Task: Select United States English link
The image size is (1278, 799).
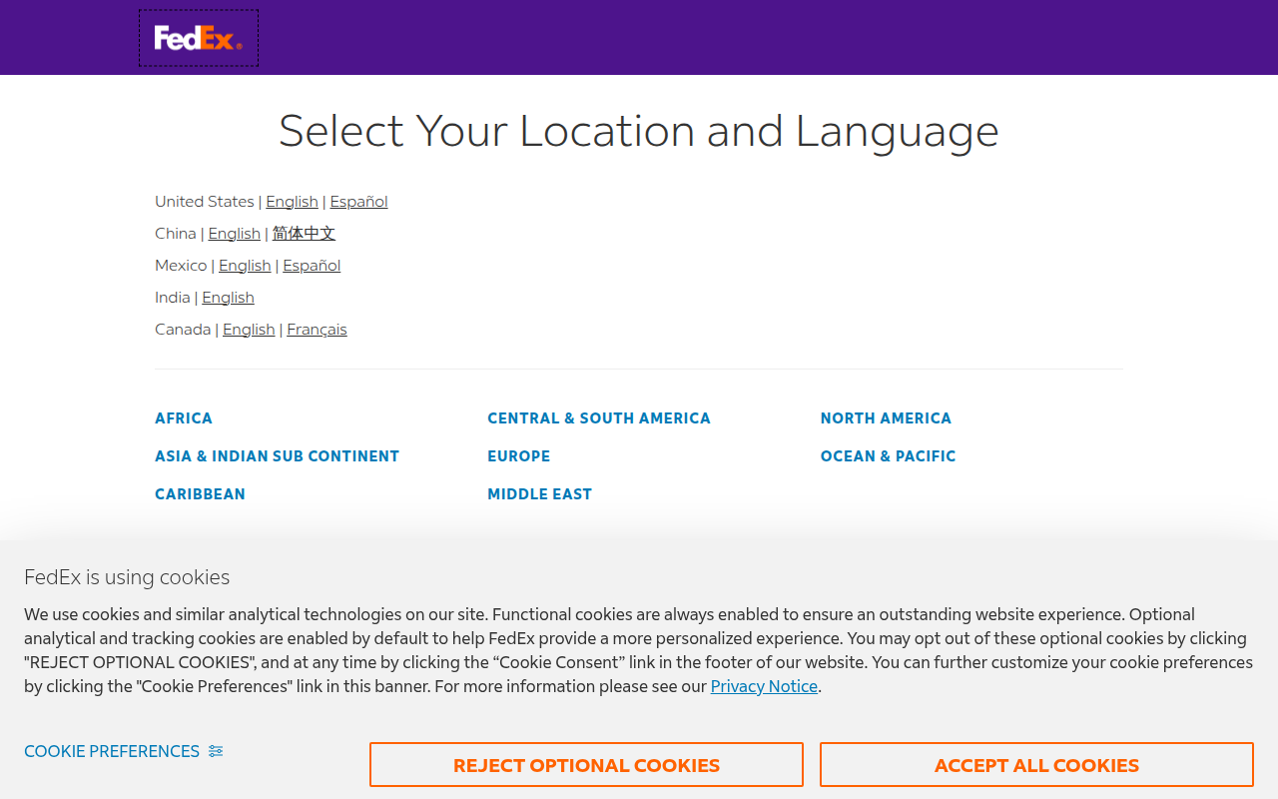Action: 292,202
